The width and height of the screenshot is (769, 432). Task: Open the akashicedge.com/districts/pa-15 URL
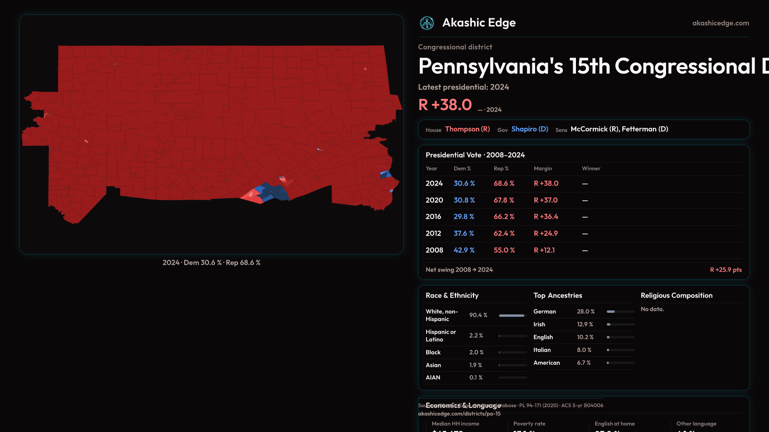(459, 414)
